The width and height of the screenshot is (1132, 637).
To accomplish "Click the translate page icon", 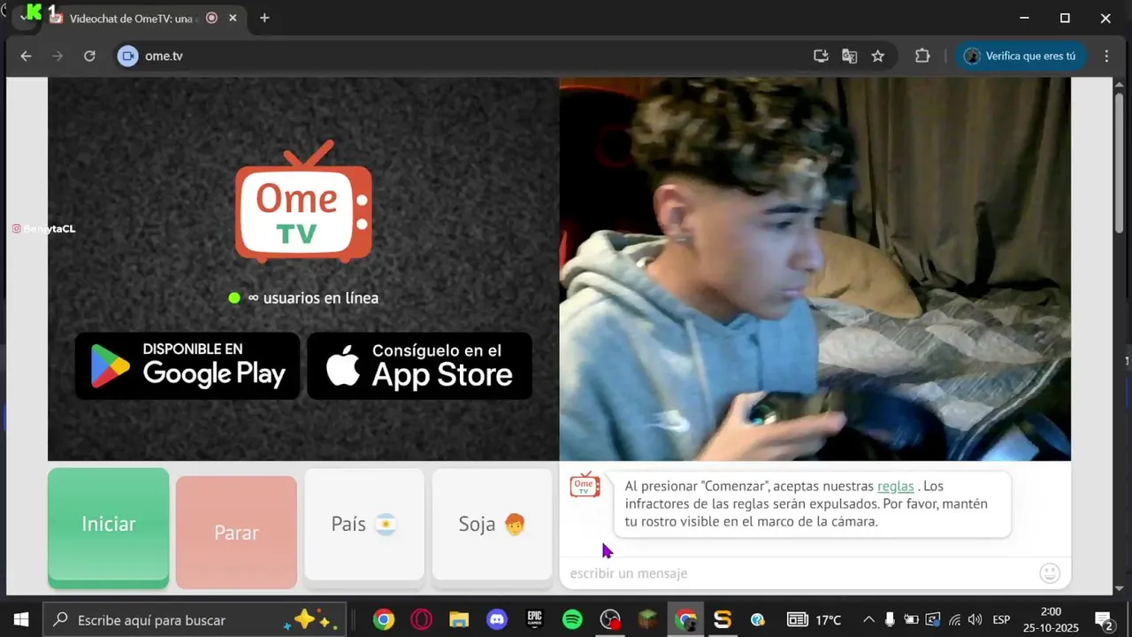I will pyautogui.click(x=849, y=56).
